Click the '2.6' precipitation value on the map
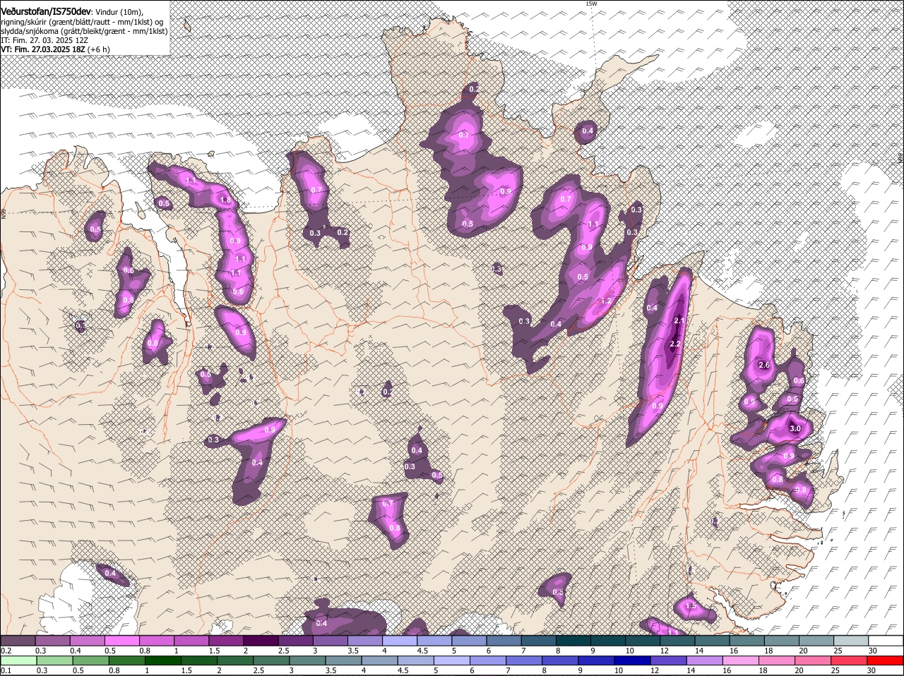Viewport: 904px width, 676px height. point(763,365)
